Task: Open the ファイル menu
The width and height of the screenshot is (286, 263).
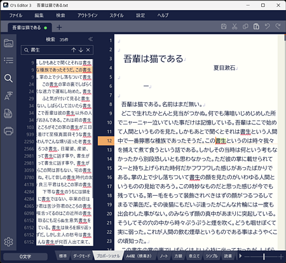Action: point(16,15)
